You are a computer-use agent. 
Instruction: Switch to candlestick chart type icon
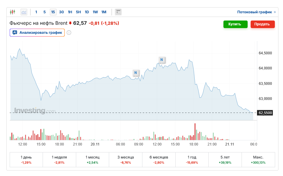12,12
